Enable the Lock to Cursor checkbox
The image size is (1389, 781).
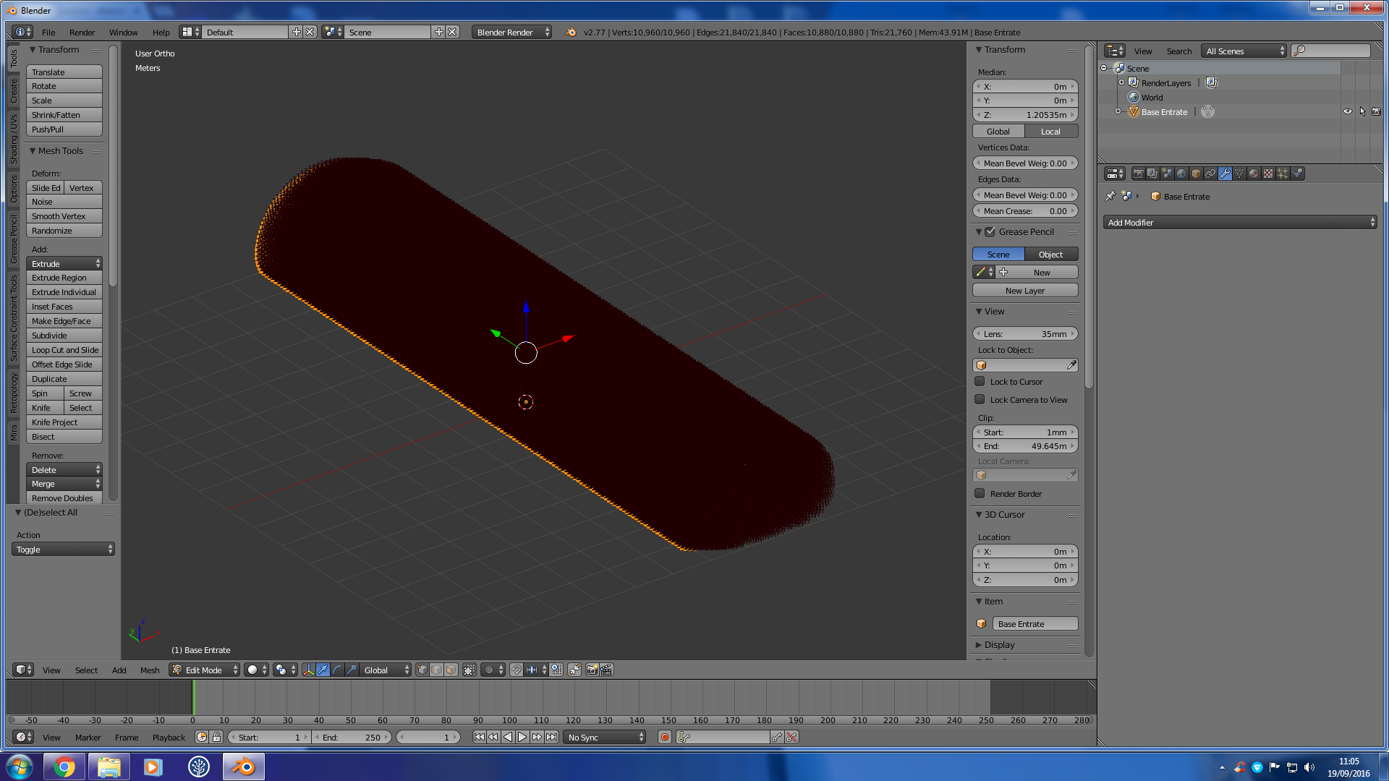click(980, 381)
